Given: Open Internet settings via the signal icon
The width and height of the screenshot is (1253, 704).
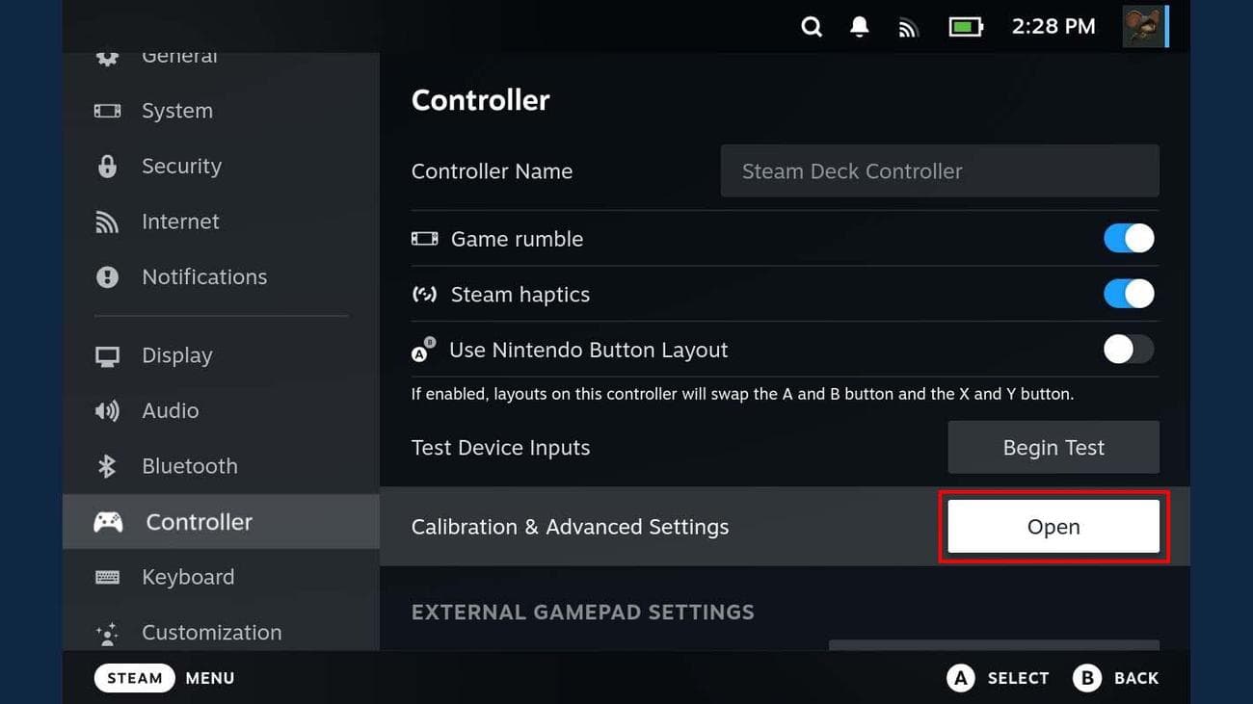Looking at the screenshot, I should click(107, 222).
